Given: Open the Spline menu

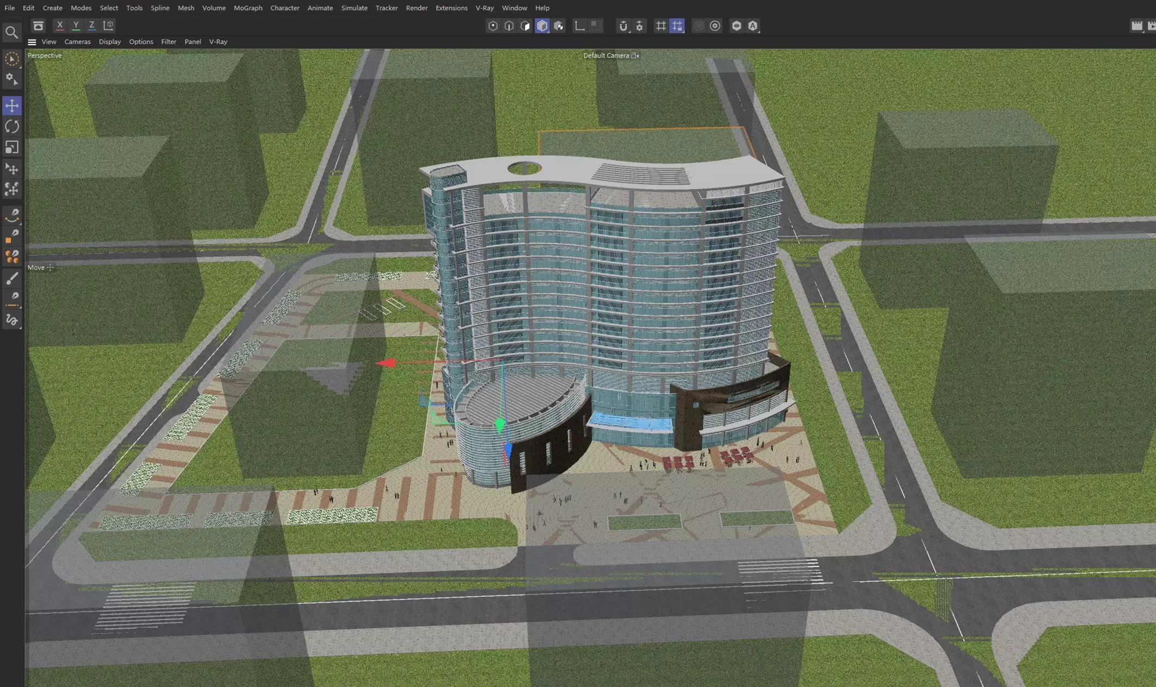Looking at the screenshot, I should coord(160,8).
